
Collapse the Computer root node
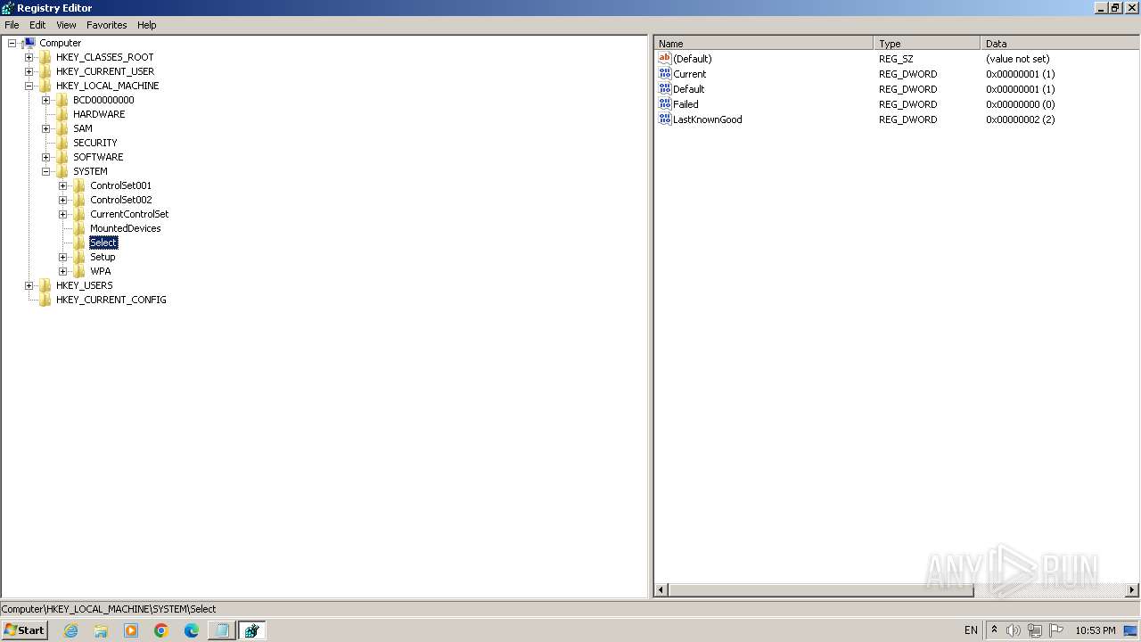(x=12, y=43)
